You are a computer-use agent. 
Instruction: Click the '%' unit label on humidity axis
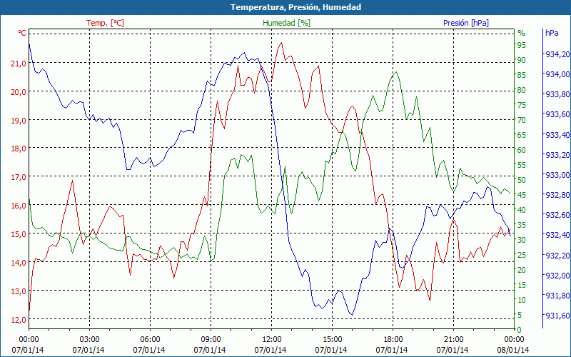tap(522, 33)
